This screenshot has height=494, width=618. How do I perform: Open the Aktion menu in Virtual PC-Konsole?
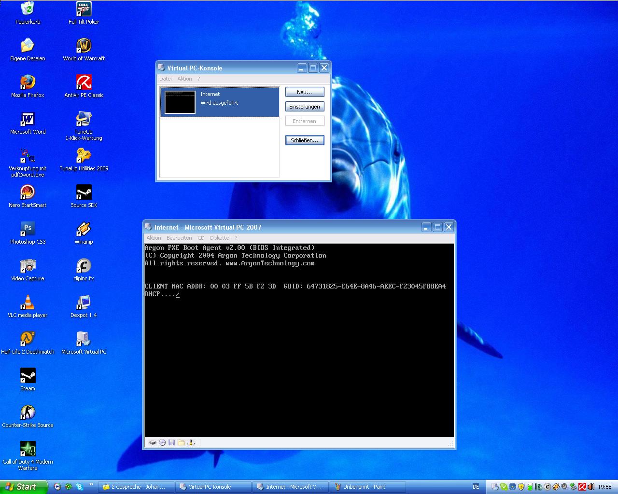tap(184, 79)
